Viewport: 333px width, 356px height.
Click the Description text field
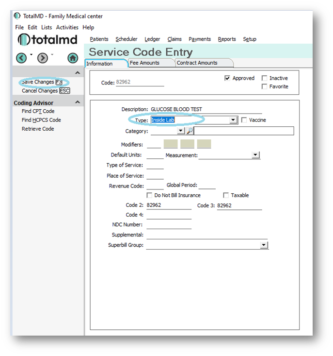click(206, 109)
